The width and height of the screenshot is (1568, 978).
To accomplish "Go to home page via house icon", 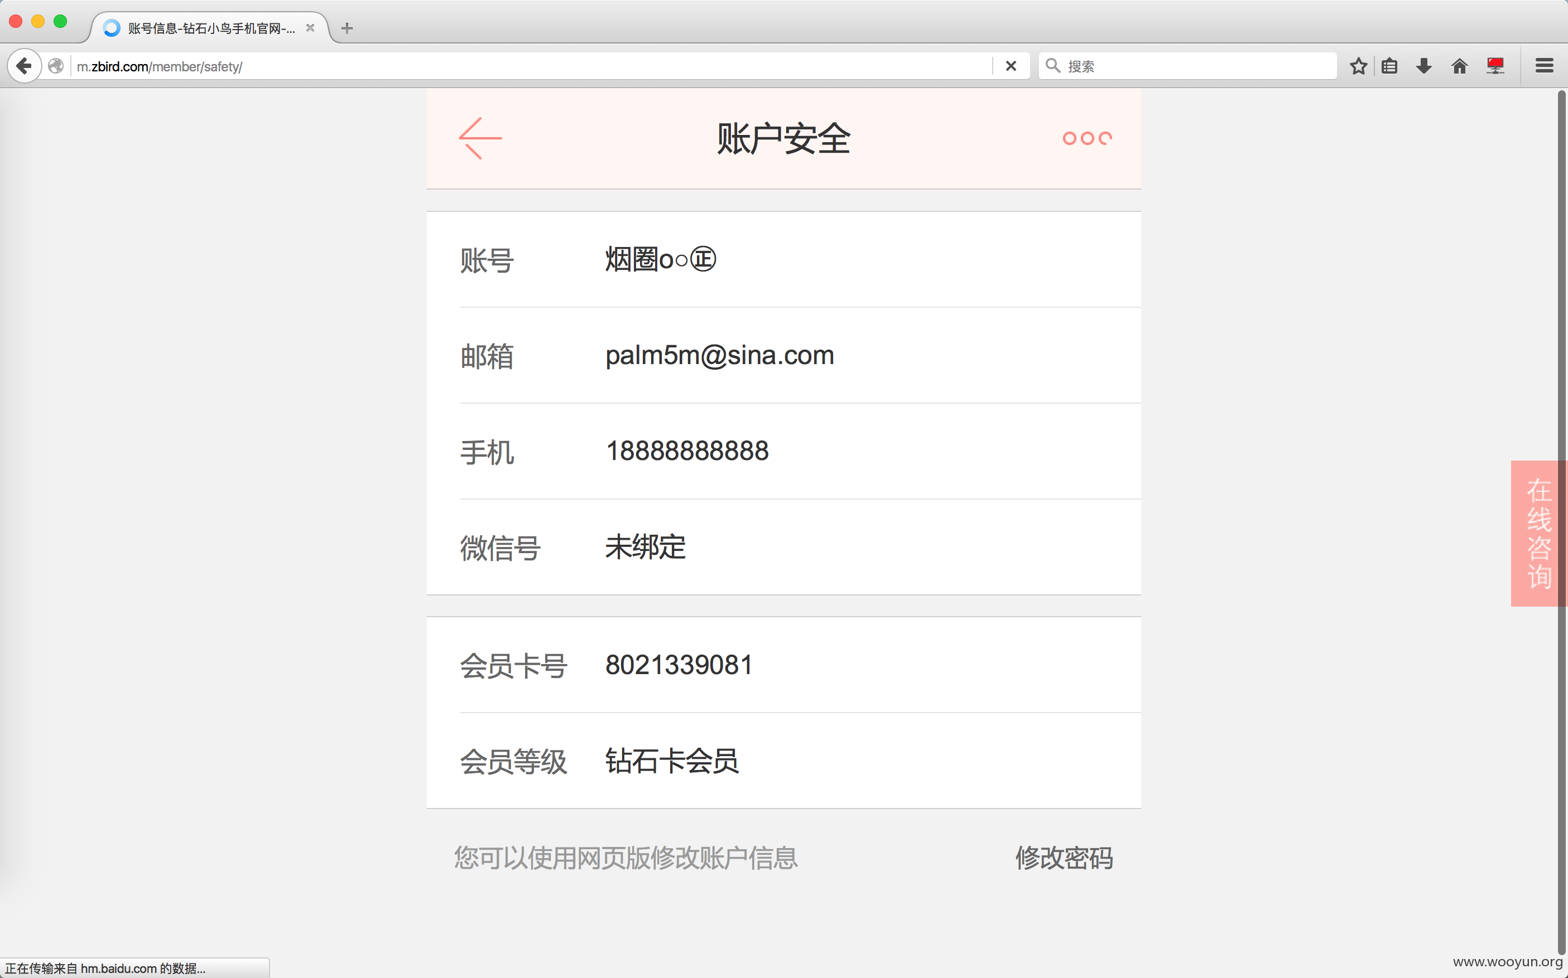I will (1459, 66).
